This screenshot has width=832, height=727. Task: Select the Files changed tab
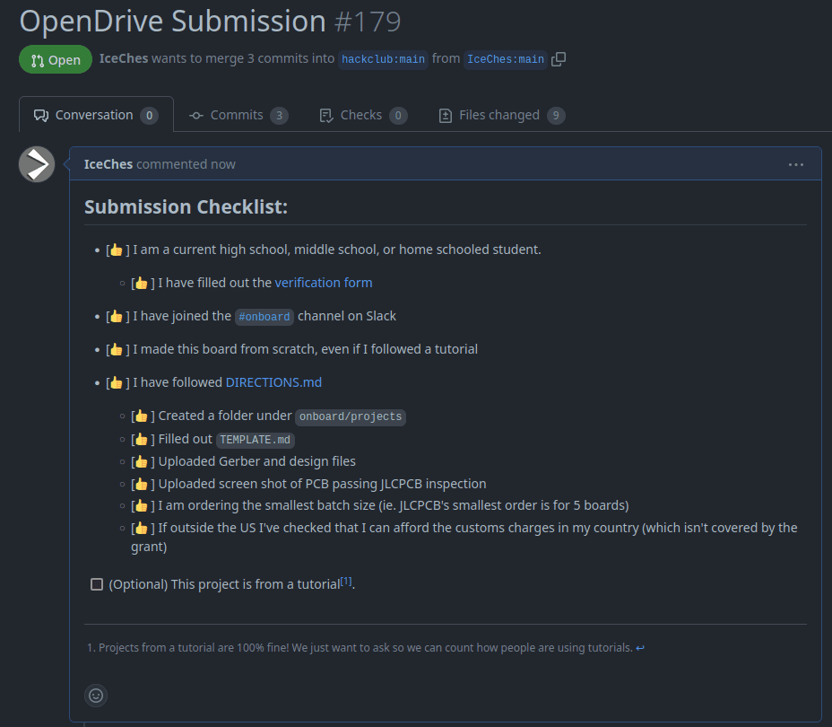coord(500,115)
